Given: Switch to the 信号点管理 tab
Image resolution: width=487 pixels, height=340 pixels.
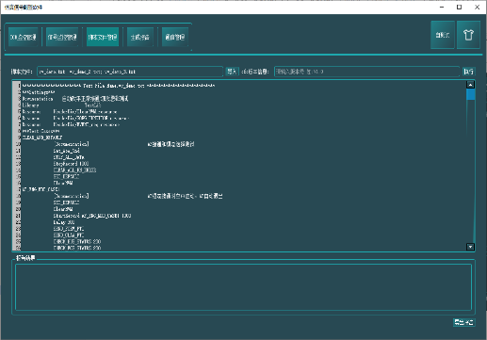Looking at the screenshot, I should 62,37.
